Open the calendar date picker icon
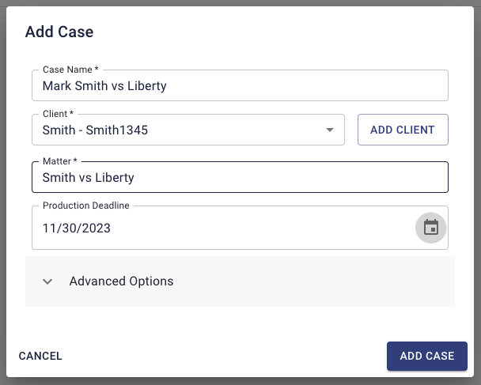Screen dimensions: 481x385 (431, 228)
